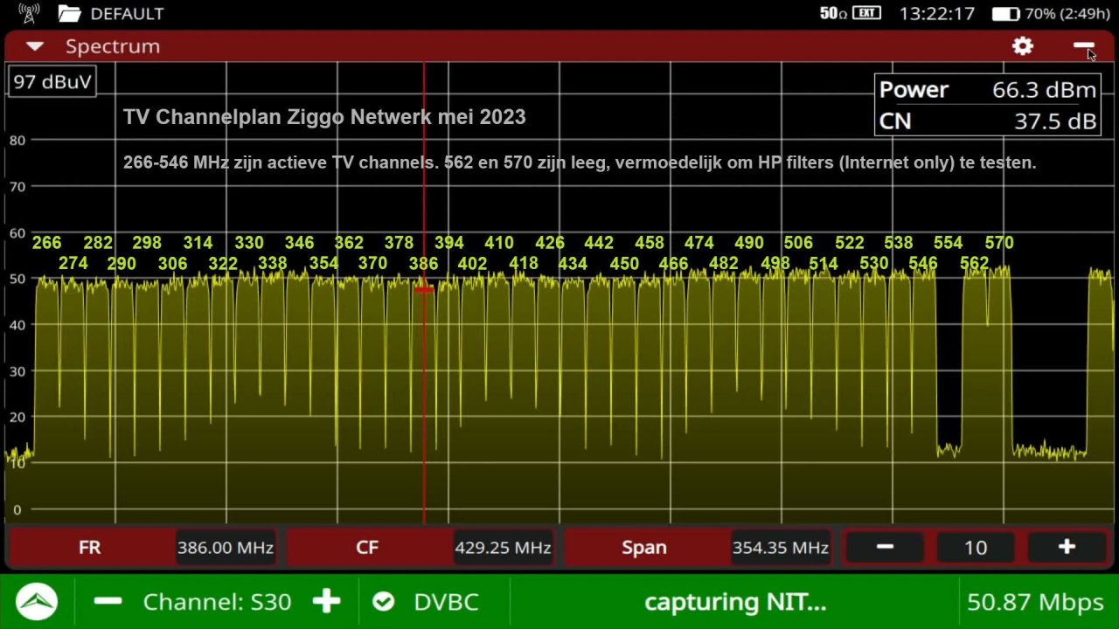Go to next channel with plus icon
Image resolution: width=1119 pixels, height=629 pixels.
tap(326, 601)
